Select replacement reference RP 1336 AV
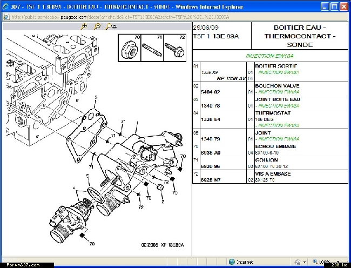The width and height of the screenshot is (351, 268). pos(231,78)
